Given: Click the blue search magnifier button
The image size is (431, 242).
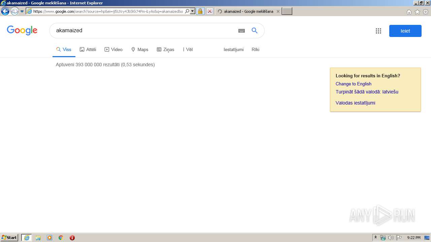Looking at the screenshot, I should (255, 31).
